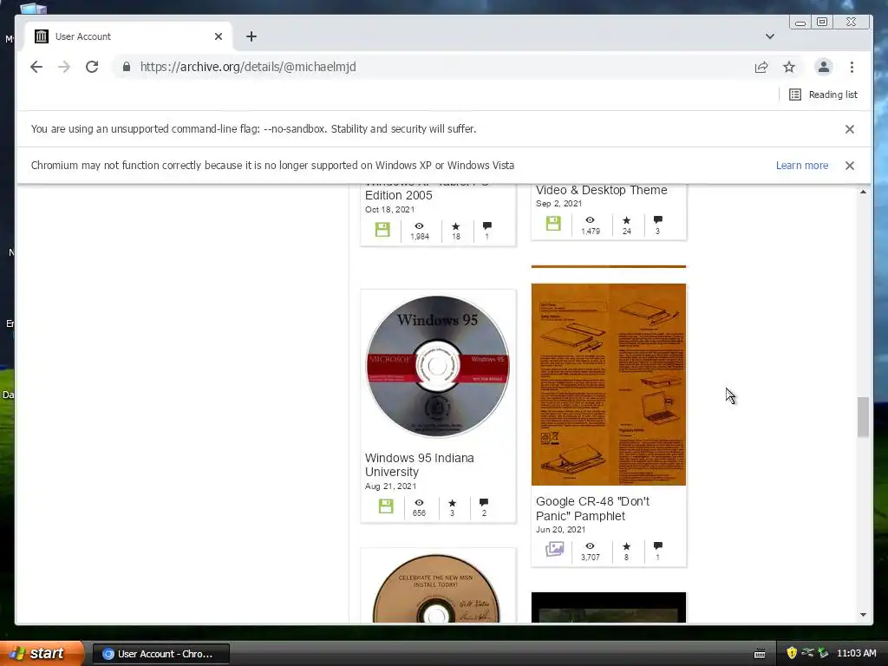View site security lock info

pos(127,67)
